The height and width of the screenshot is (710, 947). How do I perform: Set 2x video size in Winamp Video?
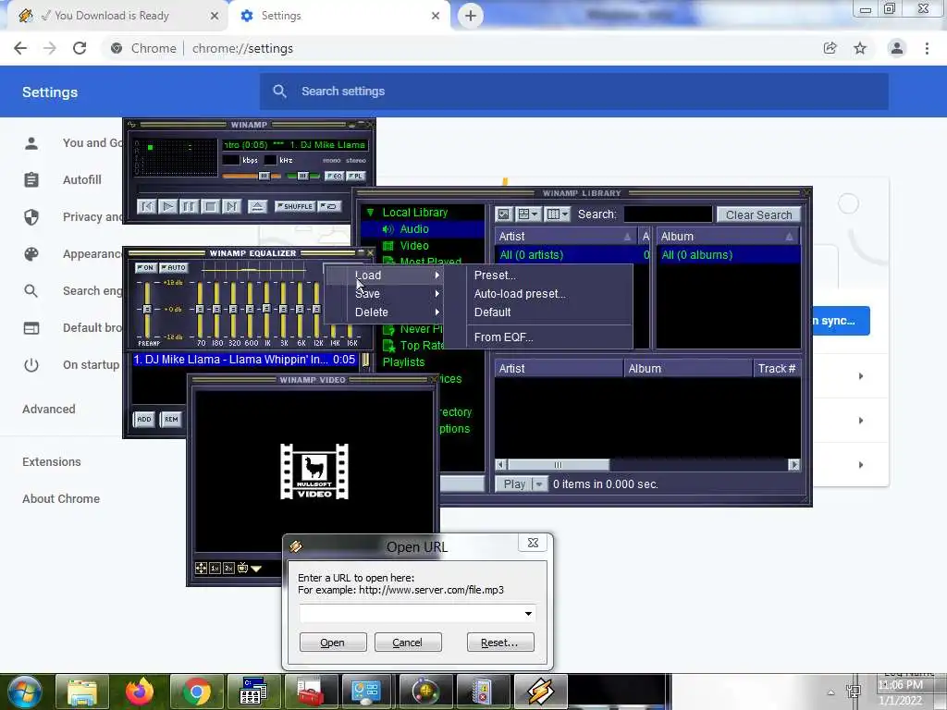[229, 569]
